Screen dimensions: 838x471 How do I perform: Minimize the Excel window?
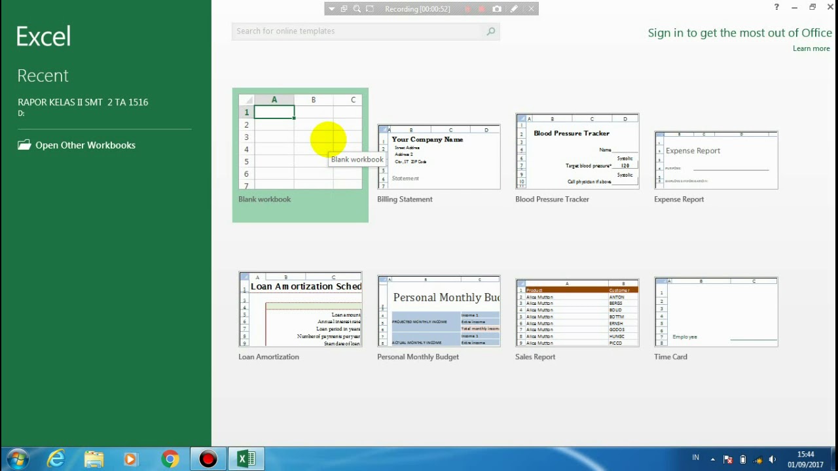pos(794,7)
